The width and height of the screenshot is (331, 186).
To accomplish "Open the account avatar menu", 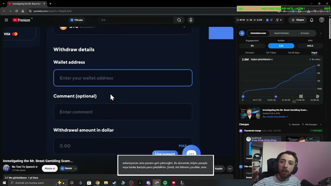I will click(x=322, y=20).
